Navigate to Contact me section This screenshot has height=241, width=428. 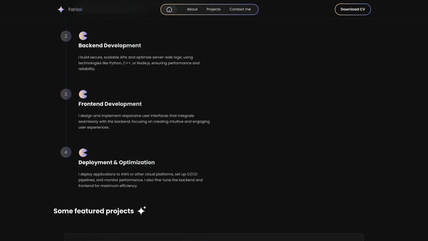pos(240,9)
